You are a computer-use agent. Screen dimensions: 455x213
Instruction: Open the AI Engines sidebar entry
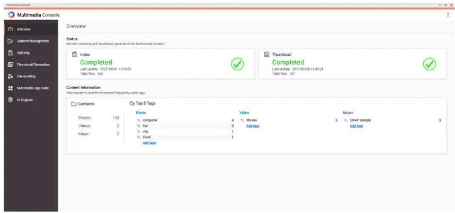(31, 99)
